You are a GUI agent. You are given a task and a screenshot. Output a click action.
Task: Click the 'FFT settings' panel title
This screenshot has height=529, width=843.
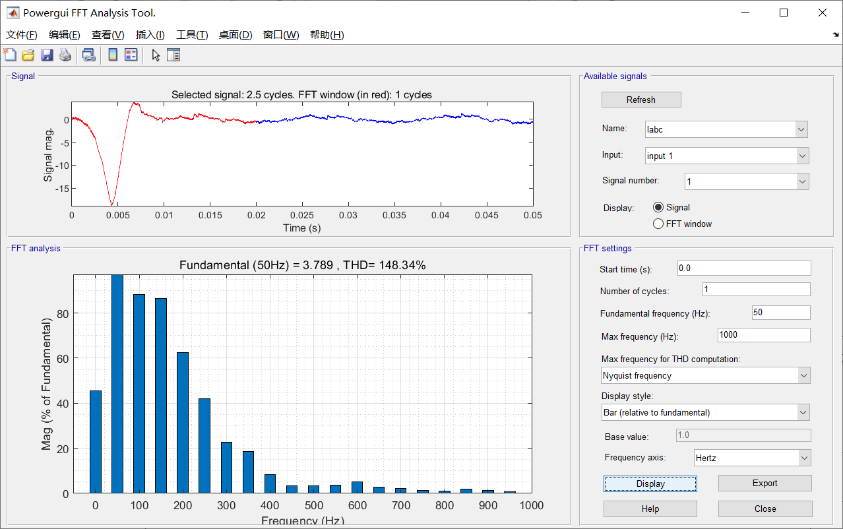[x=608, y=249]
